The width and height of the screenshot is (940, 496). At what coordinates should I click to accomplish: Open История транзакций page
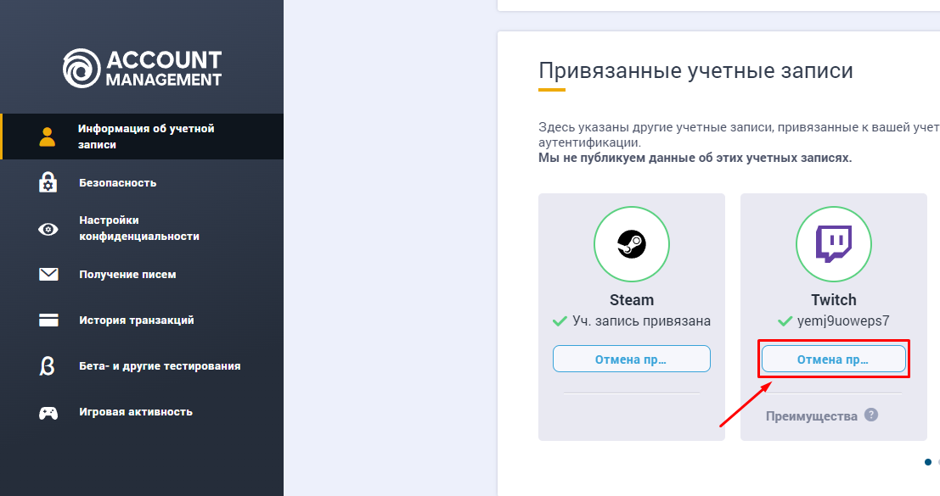click(x=137, y=320)
